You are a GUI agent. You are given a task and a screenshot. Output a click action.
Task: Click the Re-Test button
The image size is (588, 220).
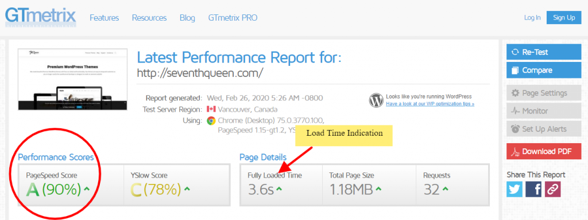point(544,52)
